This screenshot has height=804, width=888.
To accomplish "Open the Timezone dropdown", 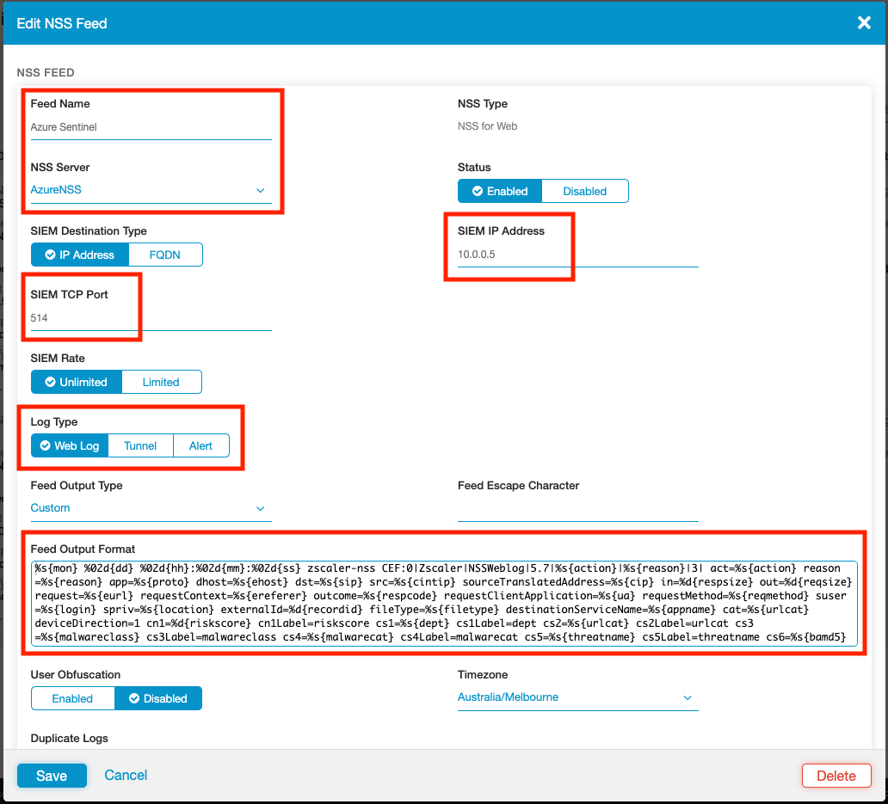I will [x=577, y=697].
